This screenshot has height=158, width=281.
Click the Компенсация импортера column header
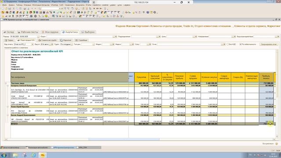coord(252,77)
